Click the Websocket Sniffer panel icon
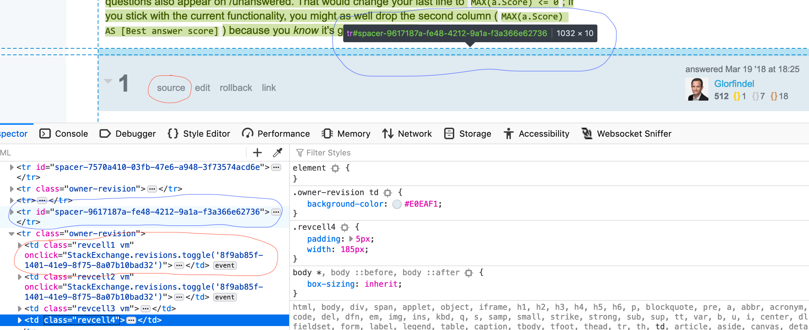Image resolution: width=809 pixels, height=330 pixels. pyautogui.click(x=587, y=133)
